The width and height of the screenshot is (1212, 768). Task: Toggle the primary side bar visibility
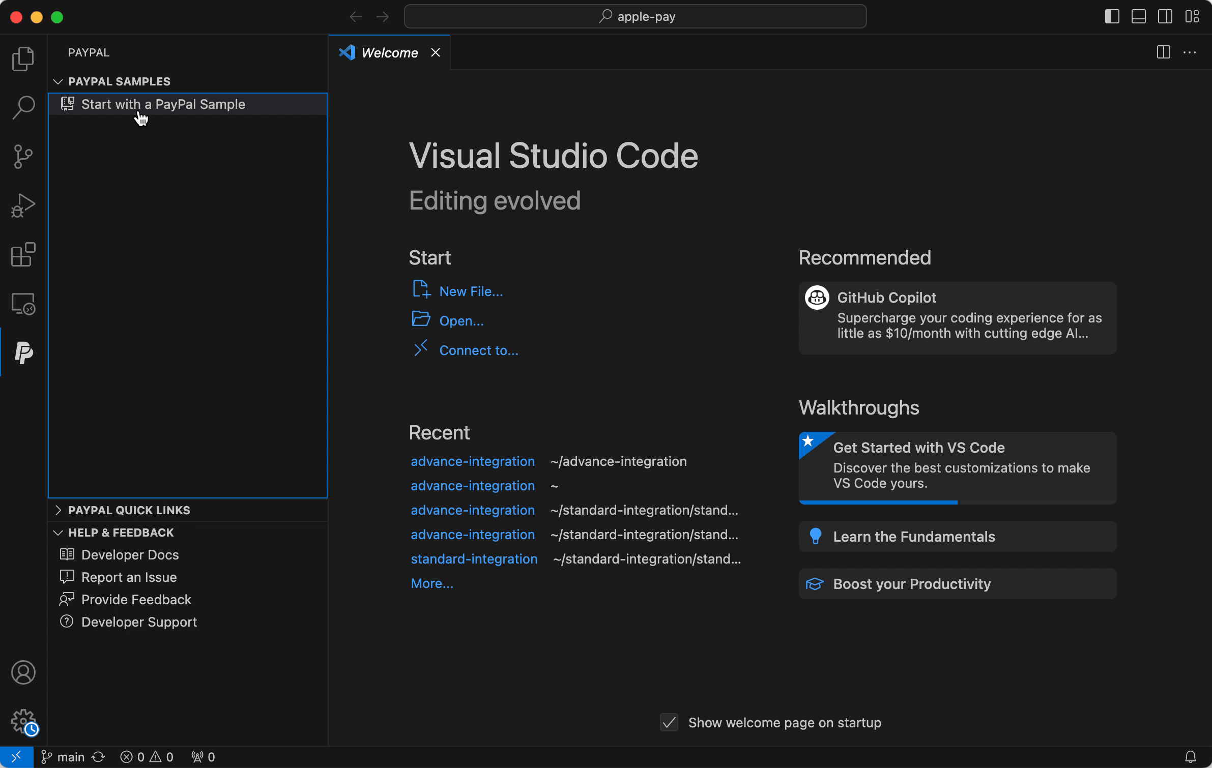click(1112, 16)
